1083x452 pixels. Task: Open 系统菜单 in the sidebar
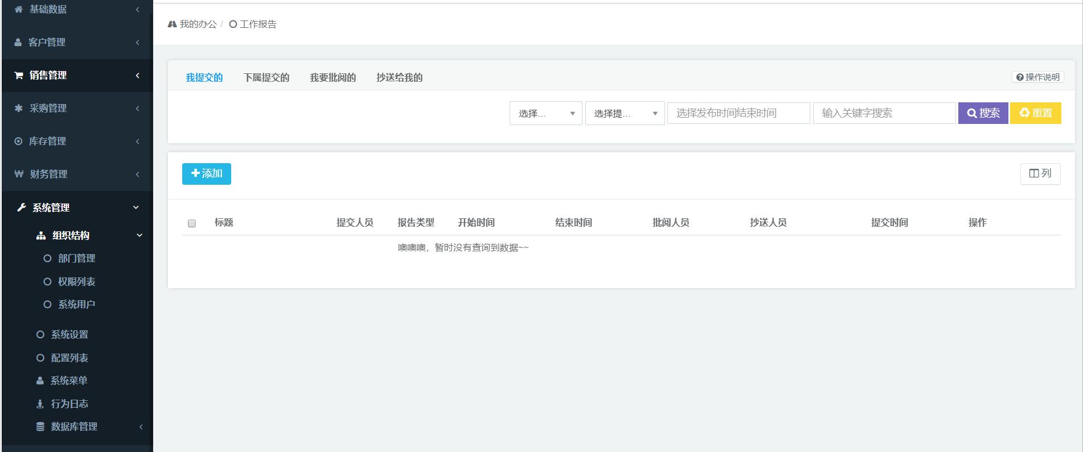point(69,380)
